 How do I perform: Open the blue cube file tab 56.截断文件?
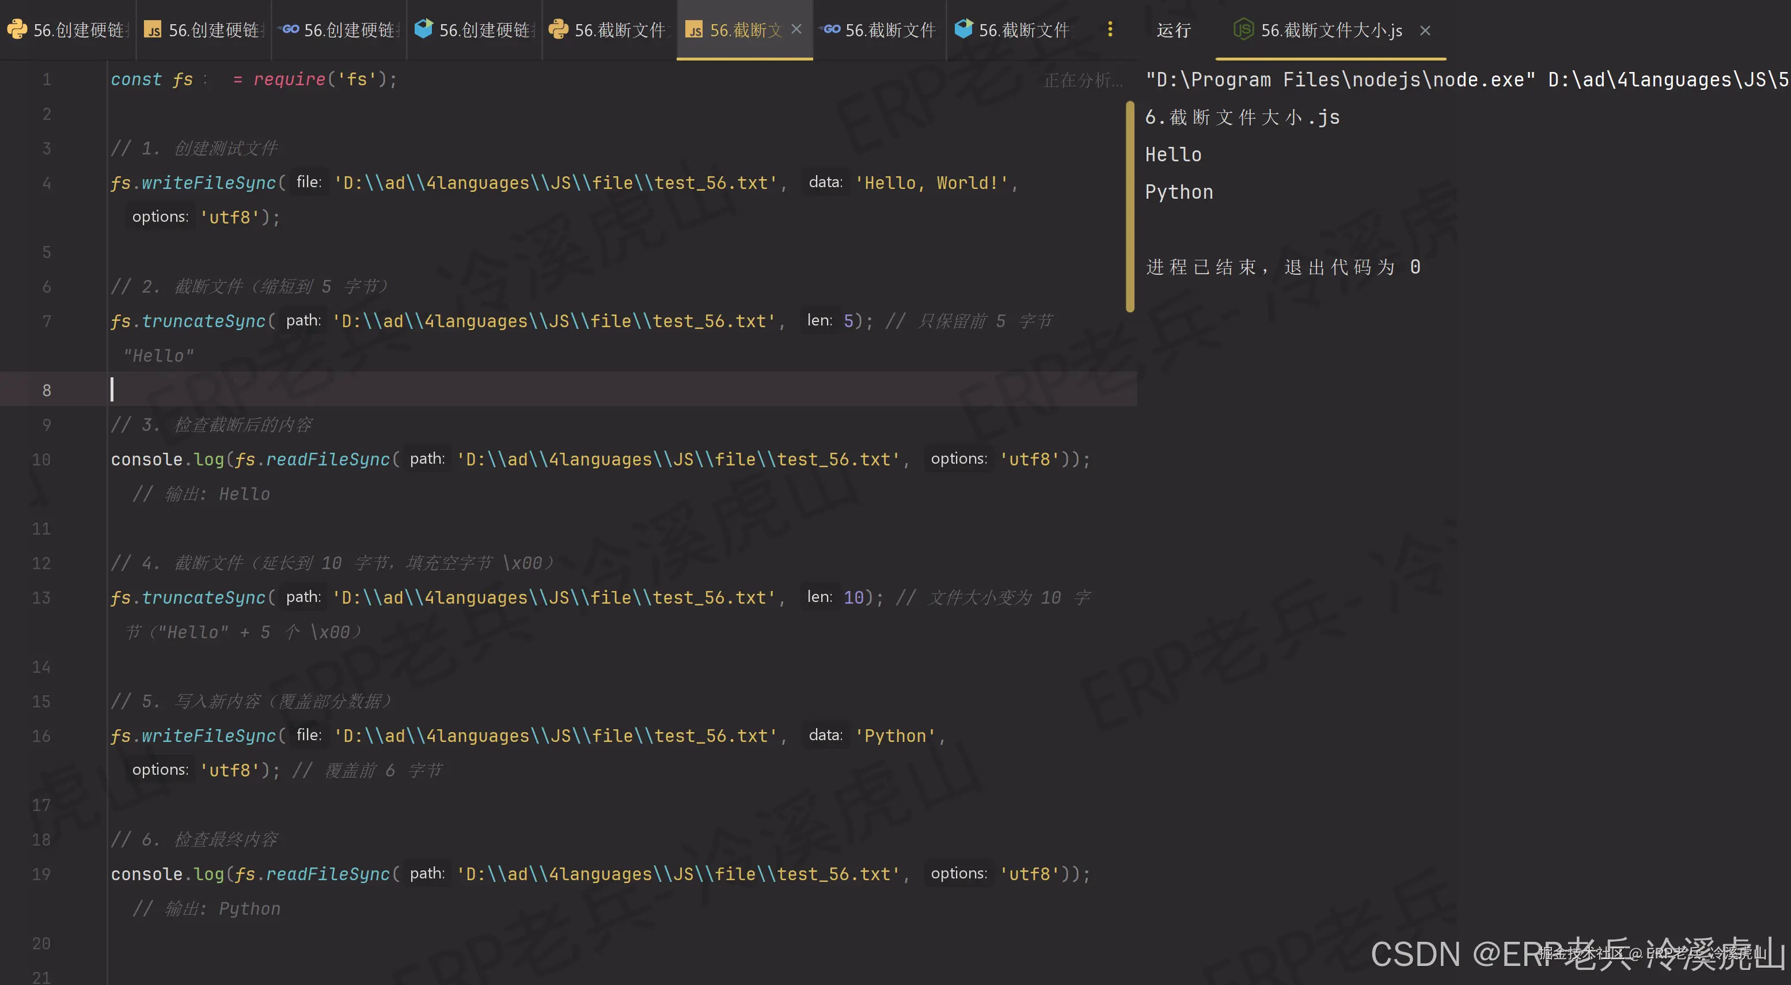(x=1014, y=29)
